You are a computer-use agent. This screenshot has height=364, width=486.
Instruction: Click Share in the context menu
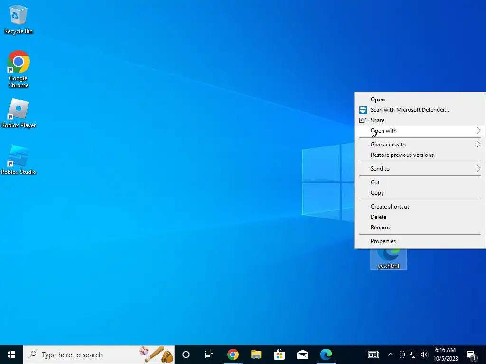pyautogui.click(x=420, y=120)
